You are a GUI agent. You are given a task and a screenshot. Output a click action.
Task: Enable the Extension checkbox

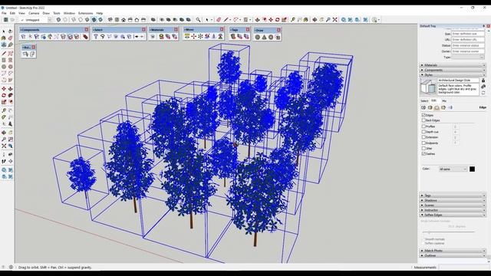(x=423, y=137)
